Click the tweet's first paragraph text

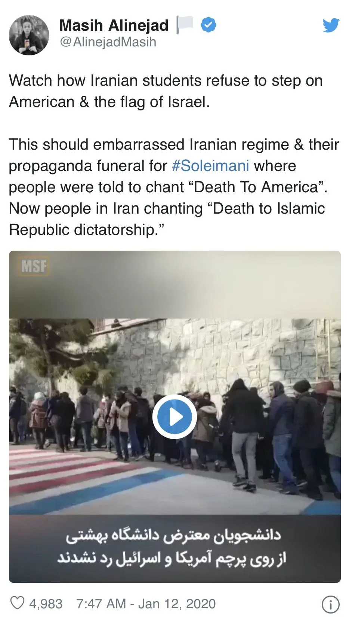tap(166, 91)
